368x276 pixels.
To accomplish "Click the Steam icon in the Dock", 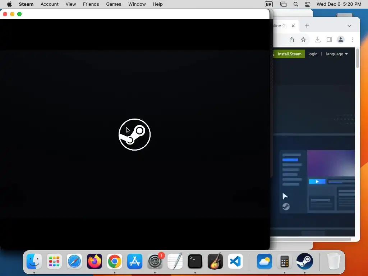I will click(305, 261).
